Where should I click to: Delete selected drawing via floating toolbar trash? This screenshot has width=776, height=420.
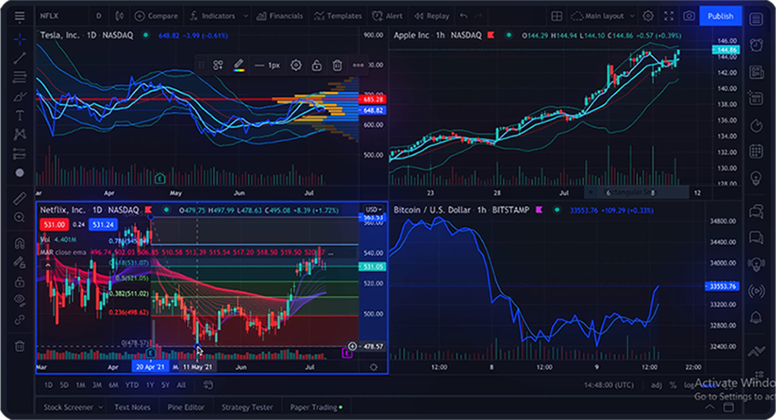point(337,65)
